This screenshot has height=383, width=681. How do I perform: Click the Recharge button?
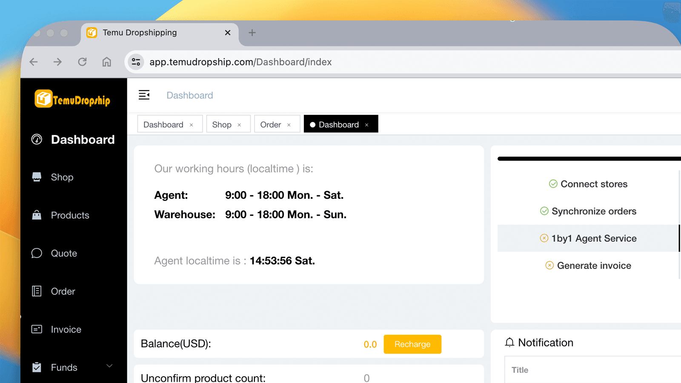tap(412, 344)
